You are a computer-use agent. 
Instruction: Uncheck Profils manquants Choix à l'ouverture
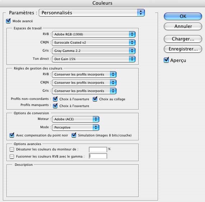tap(55, 106)
